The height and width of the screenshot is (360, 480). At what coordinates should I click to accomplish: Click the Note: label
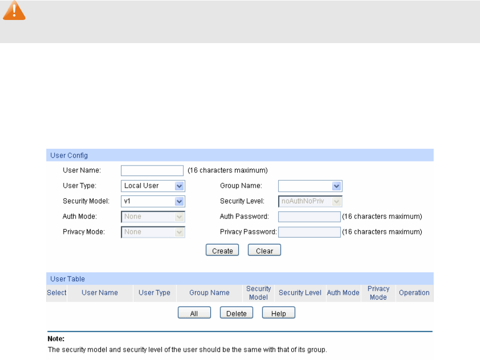56,339
